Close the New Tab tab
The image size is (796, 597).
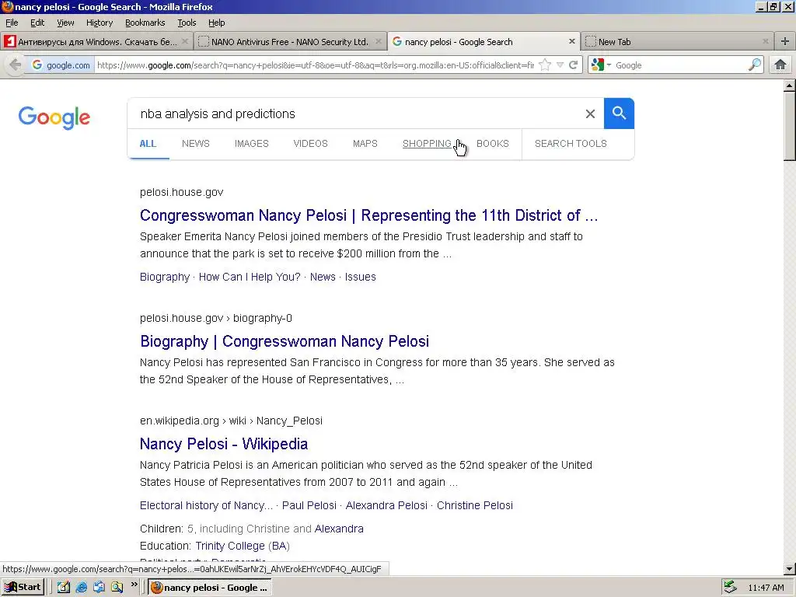point(766,42)
